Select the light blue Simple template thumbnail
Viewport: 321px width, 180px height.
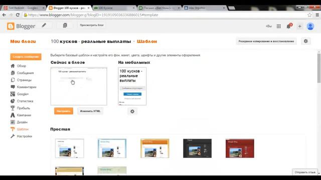point(112,148)
